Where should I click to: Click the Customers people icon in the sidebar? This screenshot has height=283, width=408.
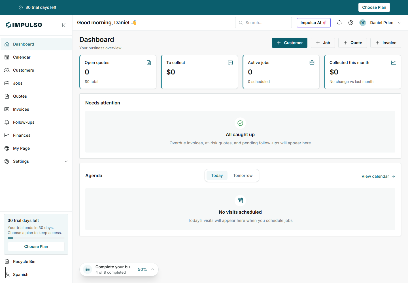click(7, 70)
